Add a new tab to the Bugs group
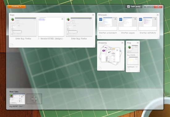 tap(11, 45)
